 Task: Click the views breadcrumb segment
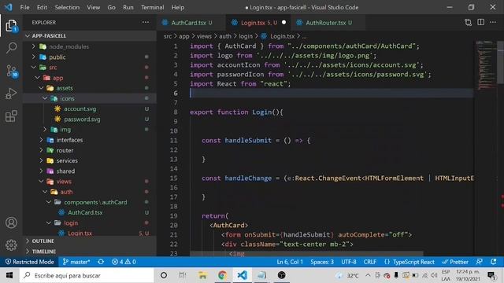click(x=204, y=36)
